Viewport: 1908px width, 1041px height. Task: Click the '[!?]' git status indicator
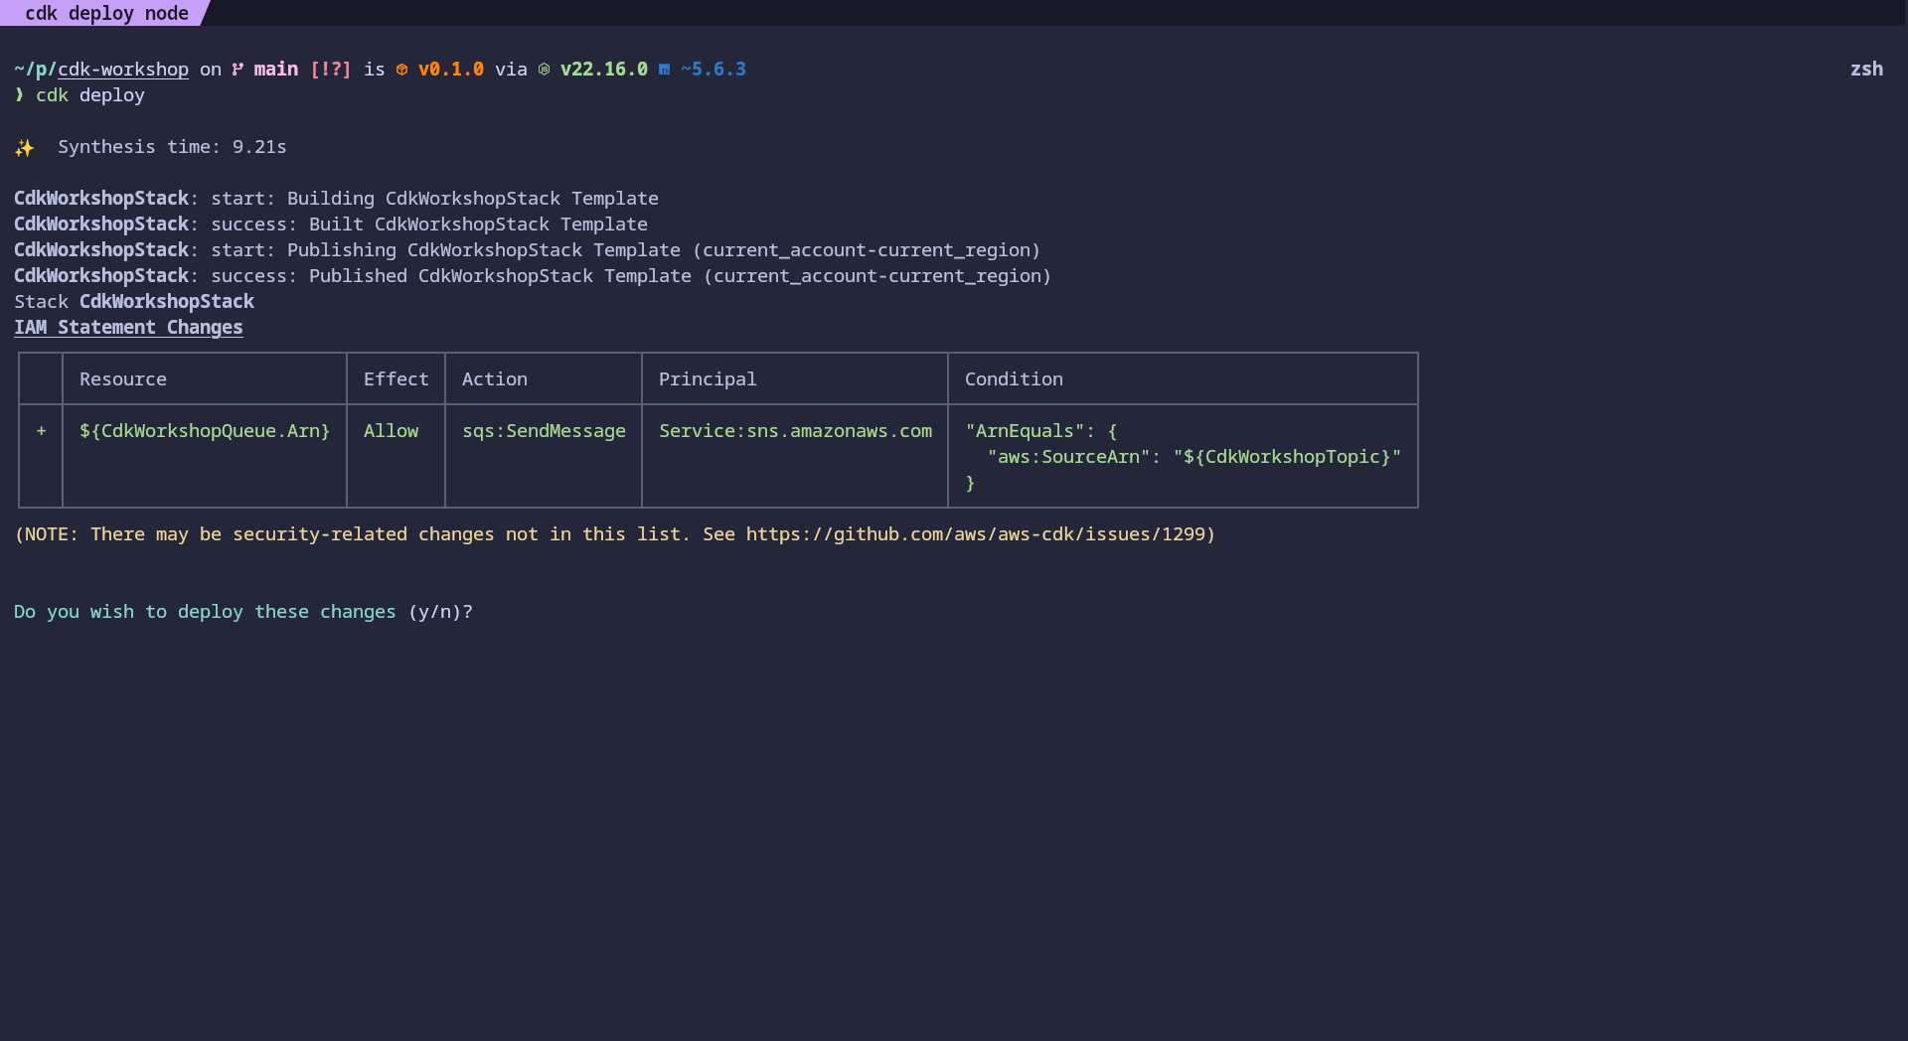331,70
